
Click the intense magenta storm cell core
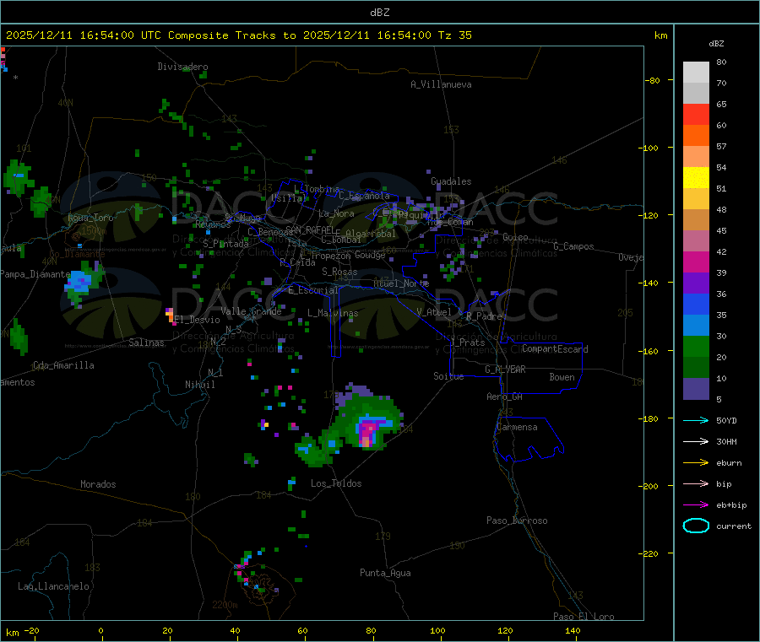368,431
